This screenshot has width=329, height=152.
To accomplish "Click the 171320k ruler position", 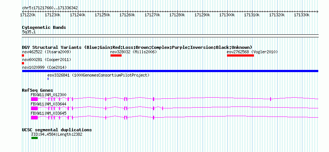I will pyautogui.click(x=277, y=15).
